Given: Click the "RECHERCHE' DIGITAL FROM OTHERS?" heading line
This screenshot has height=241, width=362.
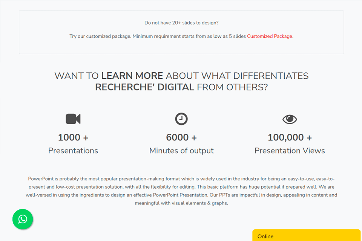Looking at the screenshot, I should (181, 87).
